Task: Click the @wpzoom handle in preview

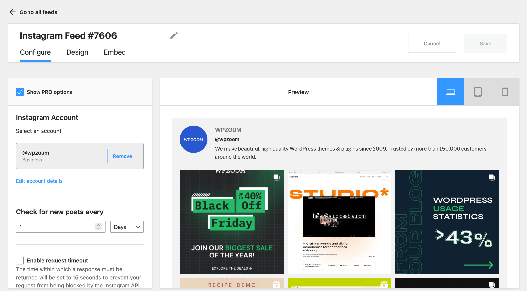Action: point(227,139)
